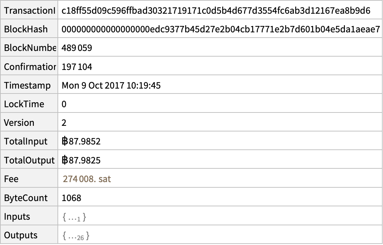Viewport: 383px width, 245px height.
Task: Expand the Outputs collapsed list of 26
Action: coord(76,236)
